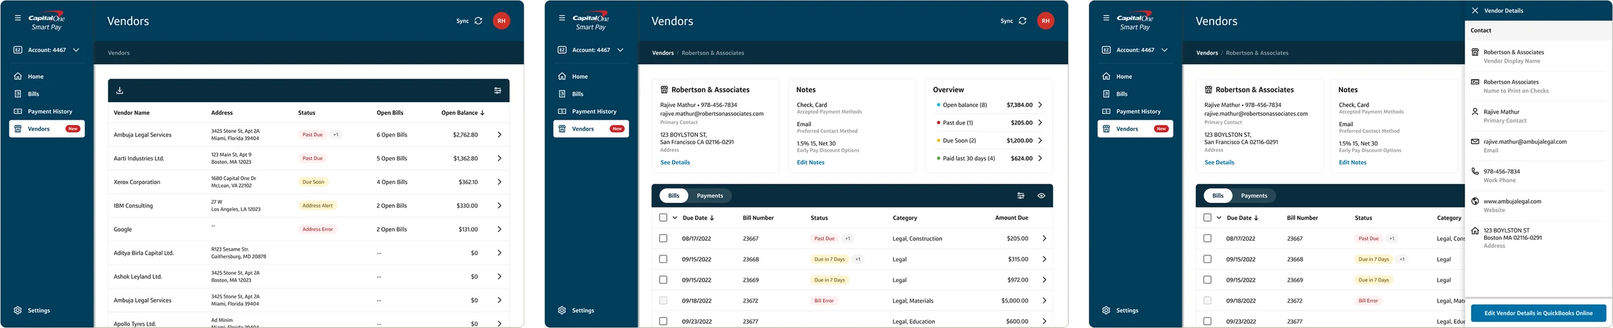Click Edit Notes link in middle screen Notes card
This screenshot has width=1613, height=328.
coord(811,163)
